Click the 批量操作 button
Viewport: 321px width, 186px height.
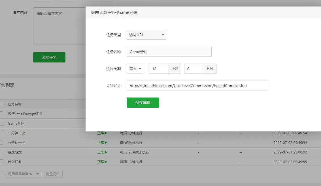point(53,174)
